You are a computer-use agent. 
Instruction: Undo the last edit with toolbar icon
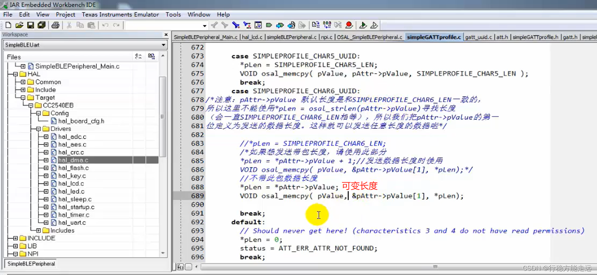[x=105, y=25]
